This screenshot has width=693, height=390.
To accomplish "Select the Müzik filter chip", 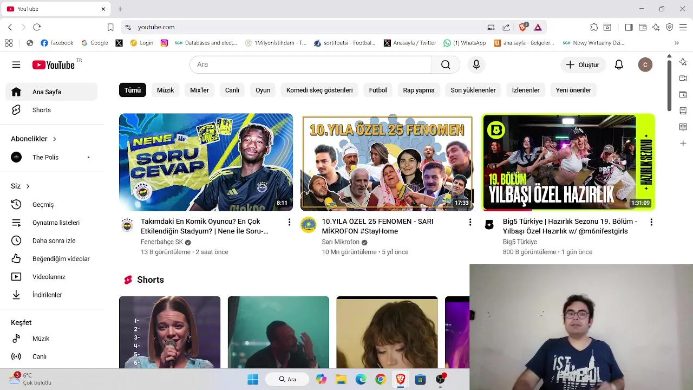I will click(166, 90).
